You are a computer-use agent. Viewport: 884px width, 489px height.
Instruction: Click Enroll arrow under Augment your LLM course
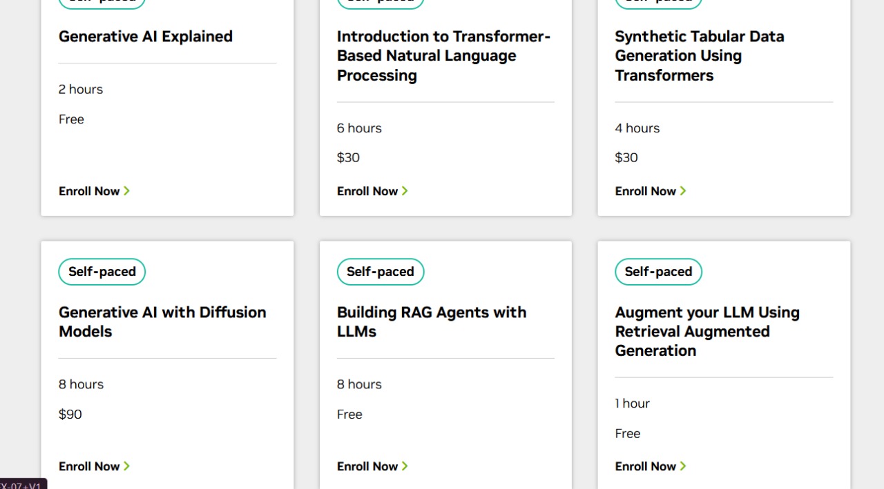click(683, 466)
